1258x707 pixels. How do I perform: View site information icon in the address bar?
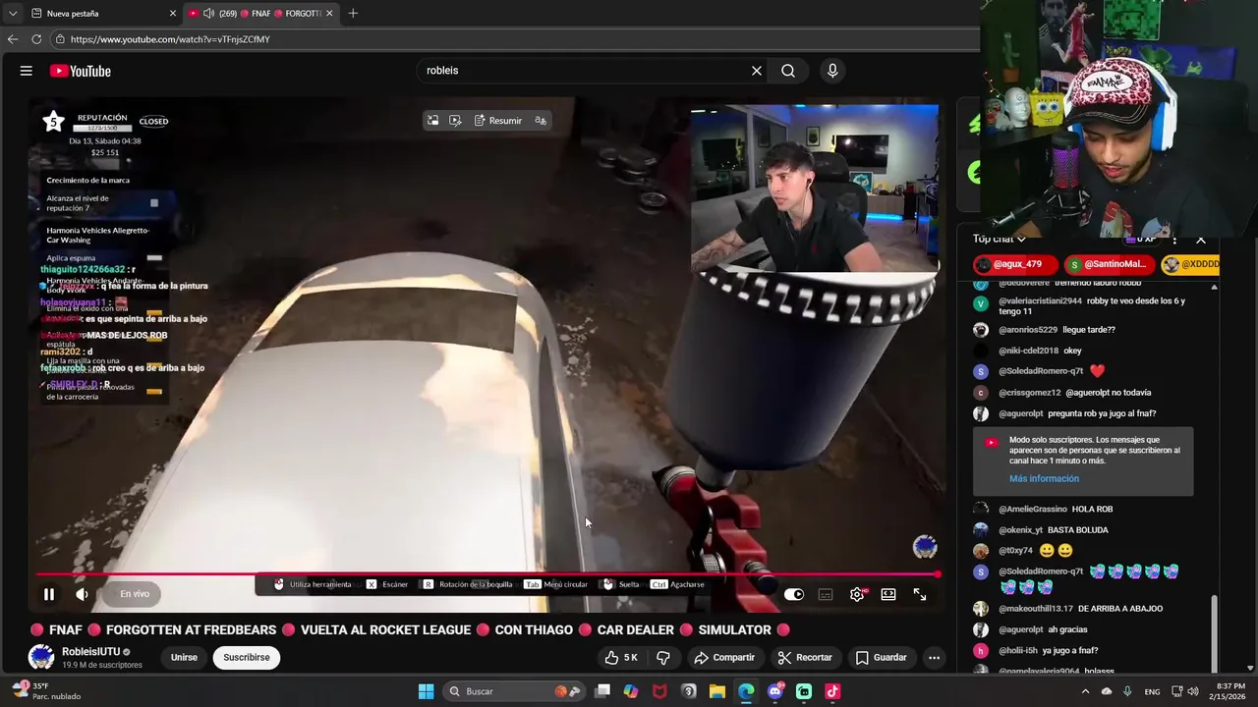click(60, 39)
